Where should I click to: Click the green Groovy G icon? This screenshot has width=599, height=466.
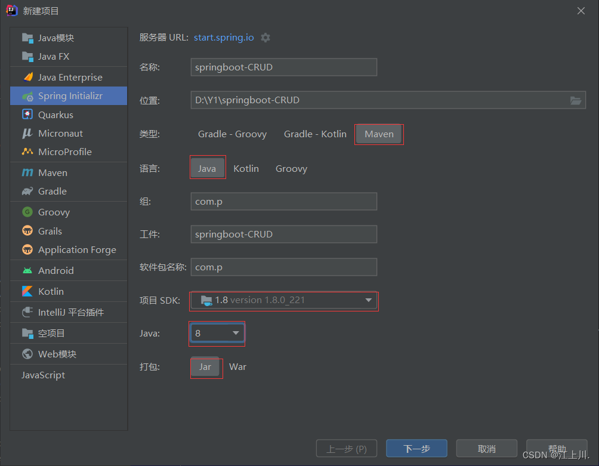click(27, 212)
